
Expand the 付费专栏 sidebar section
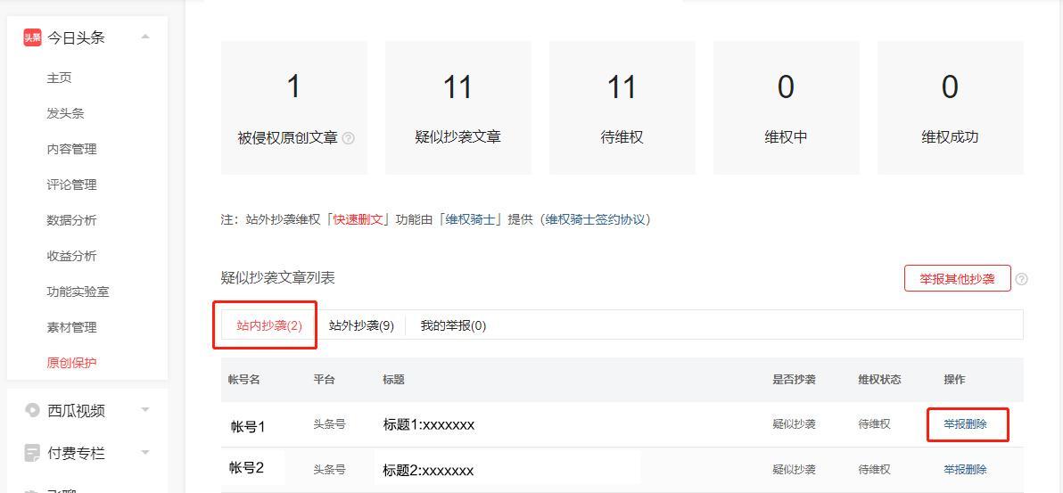click(x=145, y=453)
